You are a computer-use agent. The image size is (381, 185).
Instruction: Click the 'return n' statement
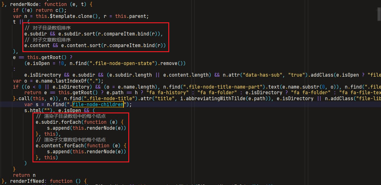point(24,175)
